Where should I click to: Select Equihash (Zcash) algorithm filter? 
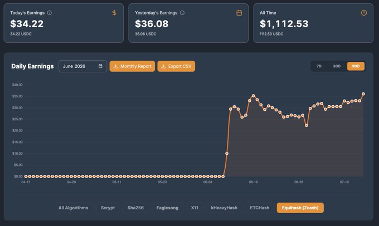tap(300, 208)
